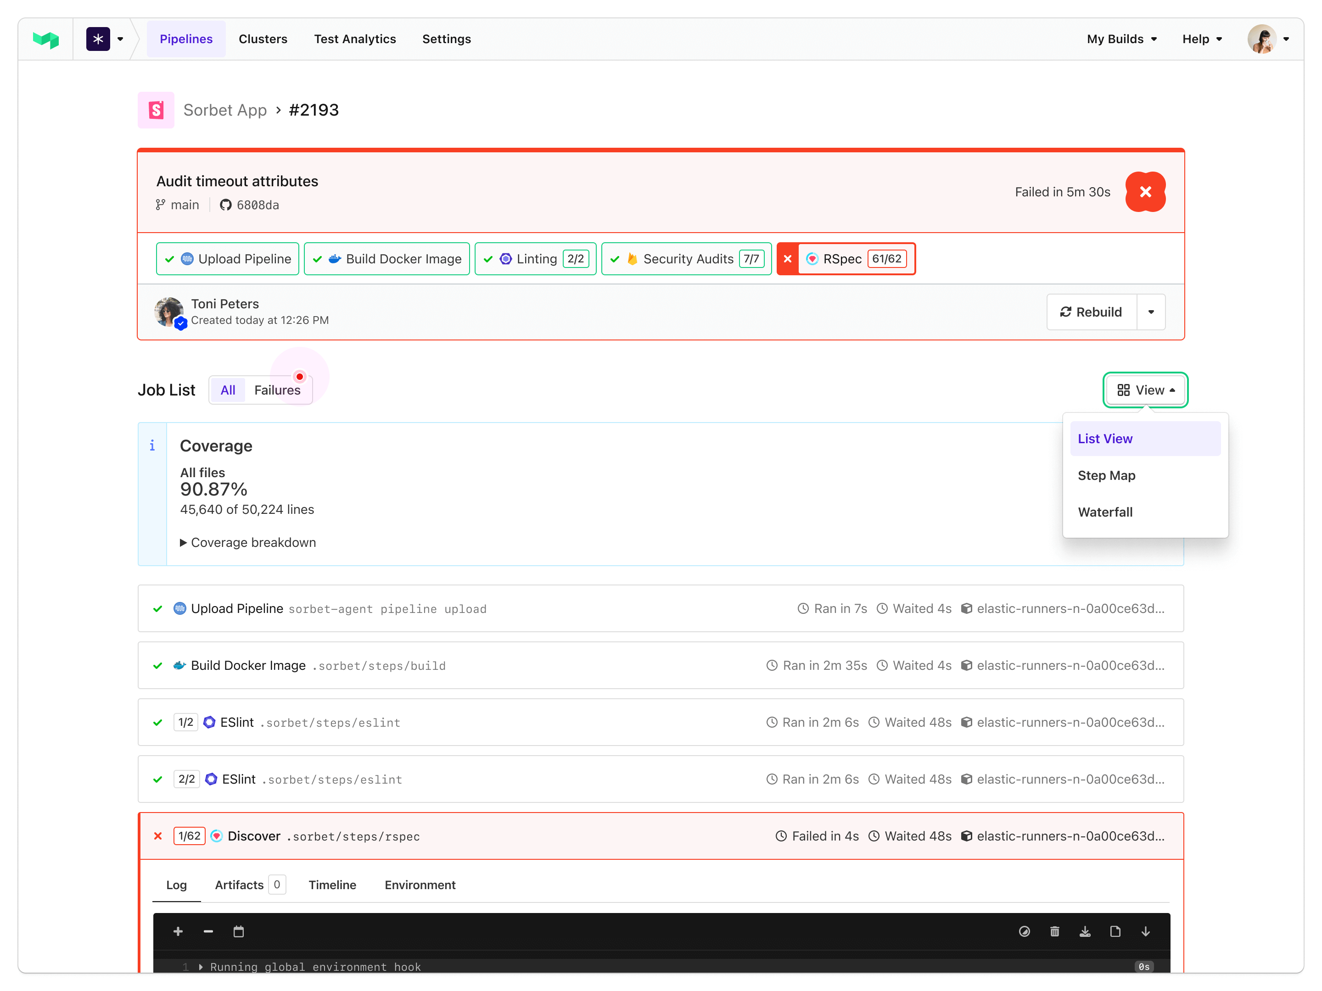
Task: Switch to the Timeline tab
Action: point(332,885)
